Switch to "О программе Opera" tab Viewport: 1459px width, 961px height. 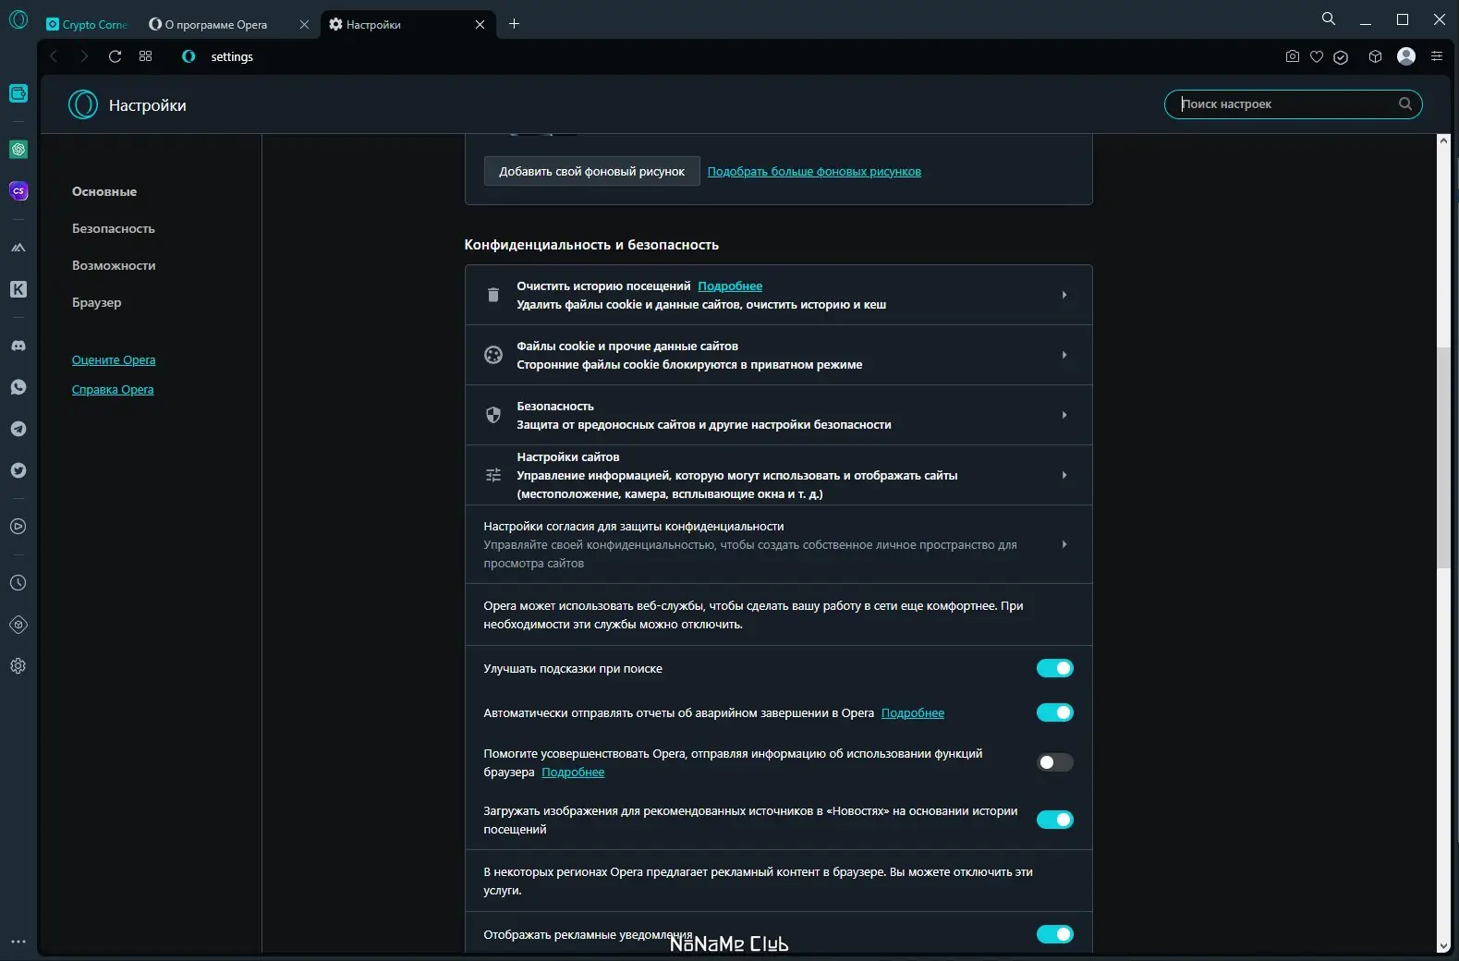pyautogui.click(x=216, y=25)
